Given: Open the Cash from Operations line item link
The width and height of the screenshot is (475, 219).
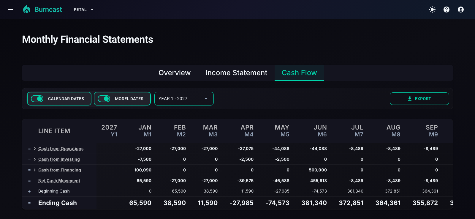Looking at the screenshot, I should click(x=61, y=149).
